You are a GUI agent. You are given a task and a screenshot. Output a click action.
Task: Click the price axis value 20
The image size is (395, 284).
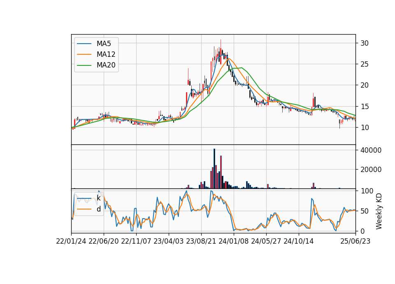point(365,85)
